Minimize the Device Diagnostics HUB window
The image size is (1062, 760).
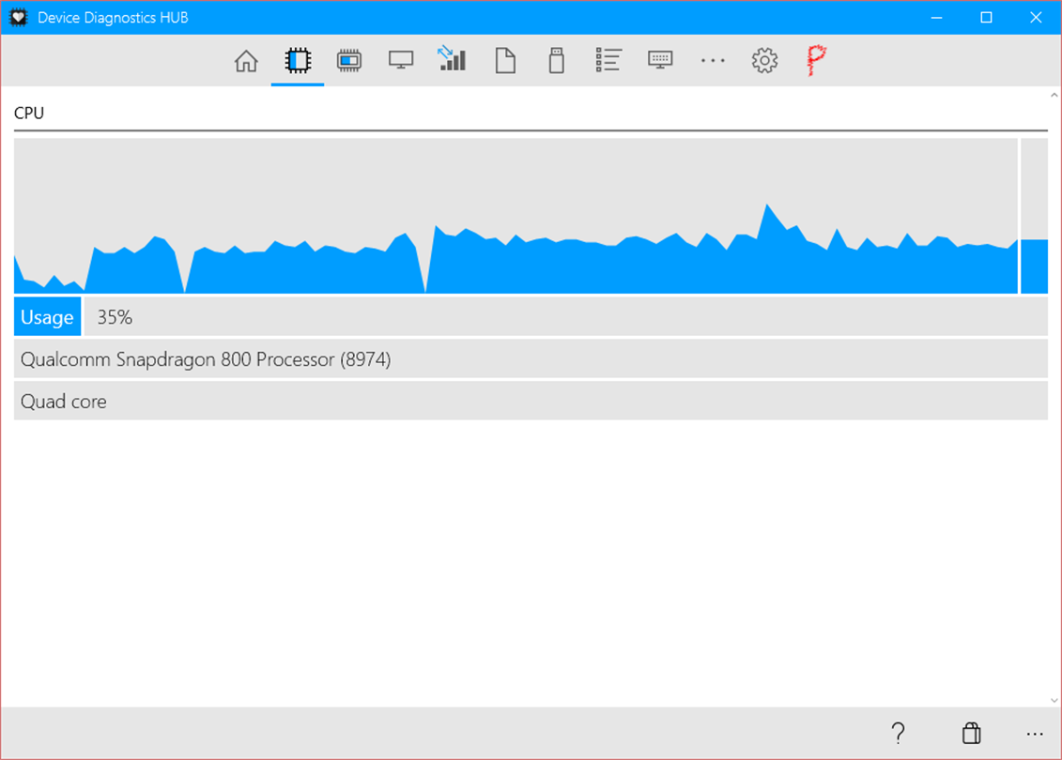pos(937,18)
